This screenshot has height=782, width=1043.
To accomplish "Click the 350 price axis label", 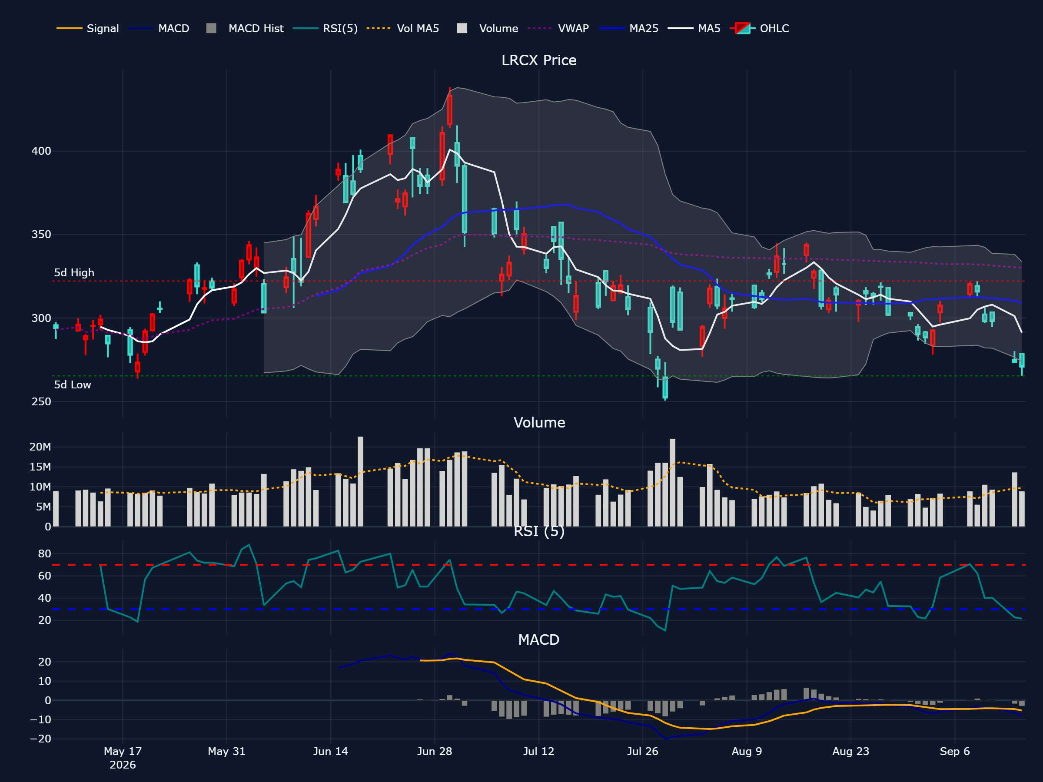I will coord(41,234).
